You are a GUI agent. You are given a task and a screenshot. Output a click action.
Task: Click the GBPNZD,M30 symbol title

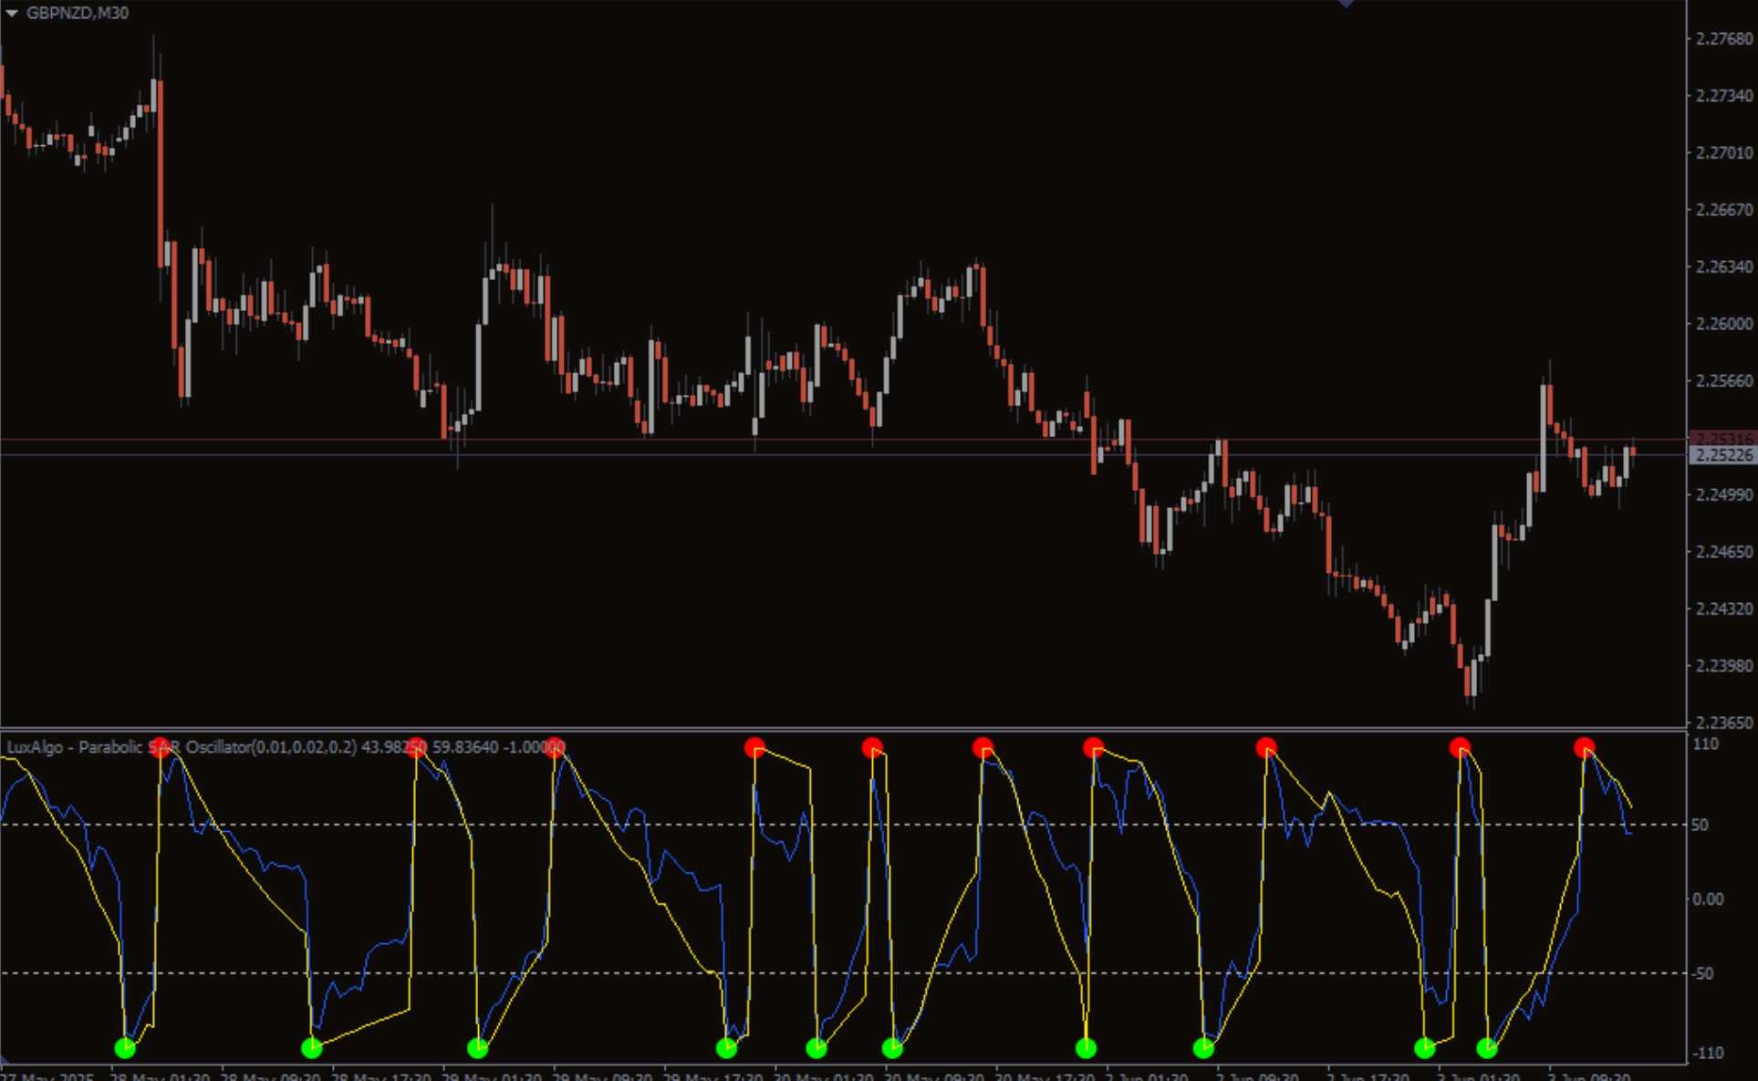(x=78, y=14)
